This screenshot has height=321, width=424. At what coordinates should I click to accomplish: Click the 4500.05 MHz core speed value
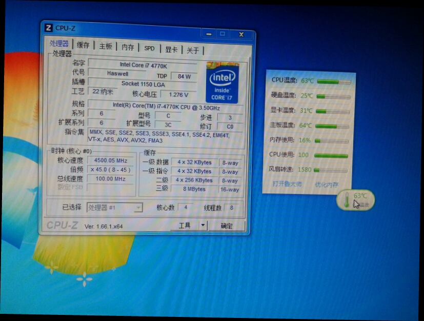[x=111, y=161]
